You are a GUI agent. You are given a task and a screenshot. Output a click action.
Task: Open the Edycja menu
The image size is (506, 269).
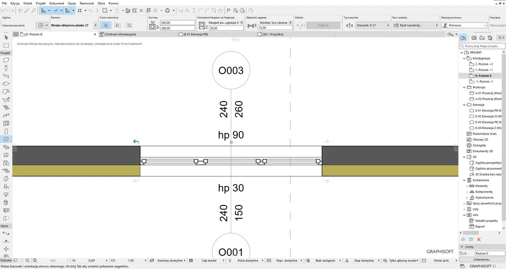click(15, 3)
